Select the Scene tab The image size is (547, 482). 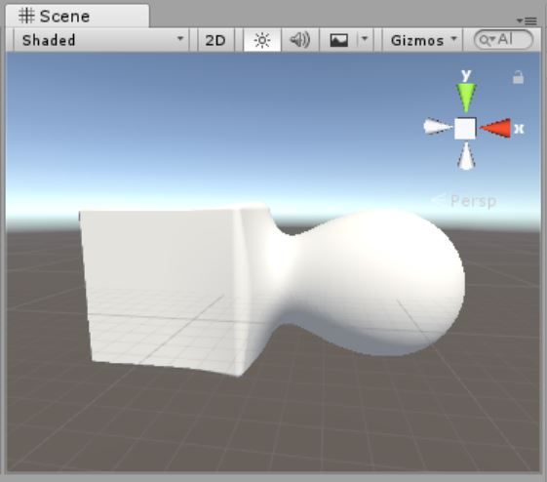(77, 16)
